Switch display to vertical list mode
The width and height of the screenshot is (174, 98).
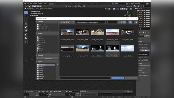point(119,22)
